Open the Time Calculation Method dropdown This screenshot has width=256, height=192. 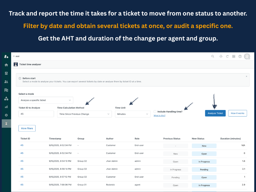84,114
